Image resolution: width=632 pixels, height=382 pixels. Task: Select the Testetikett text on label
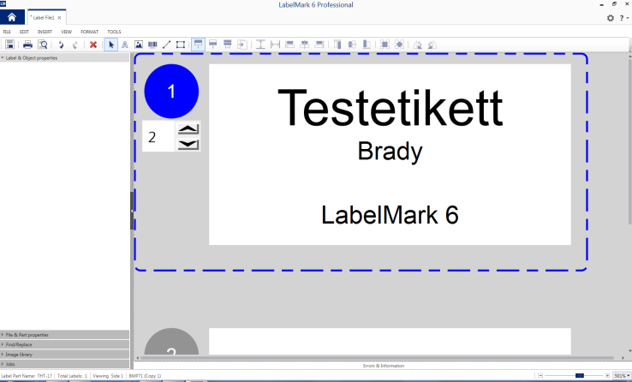(391, 108)
